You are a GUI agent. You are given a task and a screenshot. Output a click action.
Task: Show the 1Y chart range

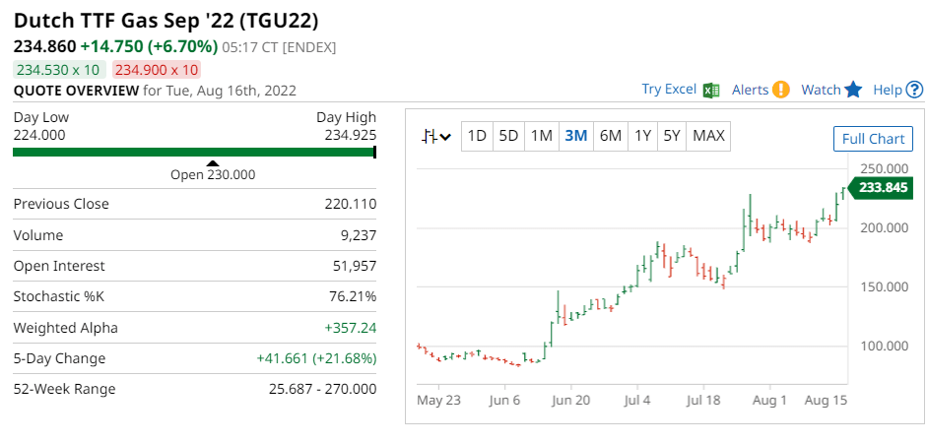coord(642,136)
